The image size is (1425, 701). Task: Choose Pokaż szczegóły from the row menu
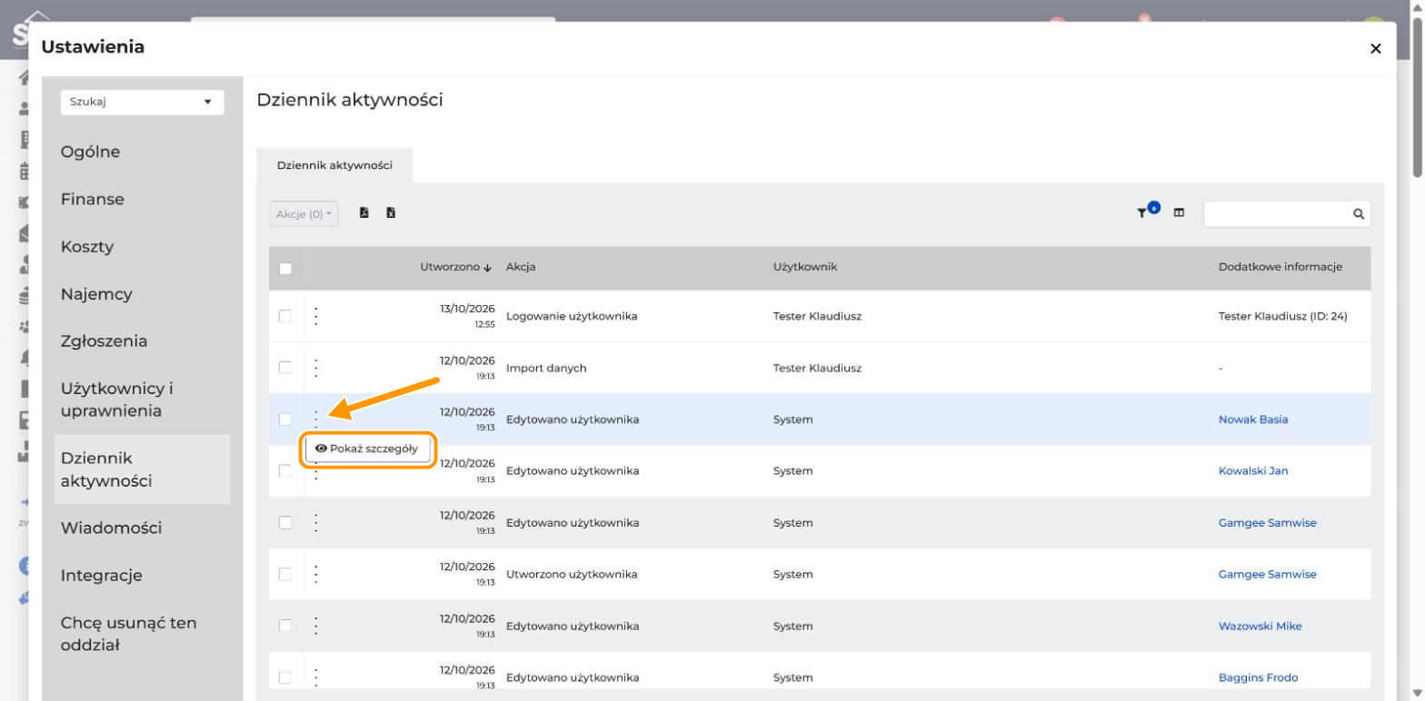[x=366, y=449]
